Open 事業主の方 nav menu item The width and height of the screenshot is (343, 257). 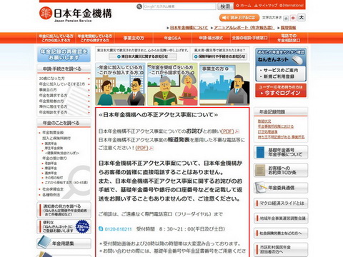point(134,38)
